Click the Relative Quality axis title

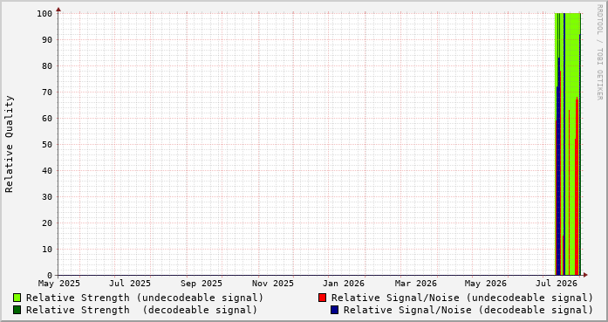click(9, 144)
